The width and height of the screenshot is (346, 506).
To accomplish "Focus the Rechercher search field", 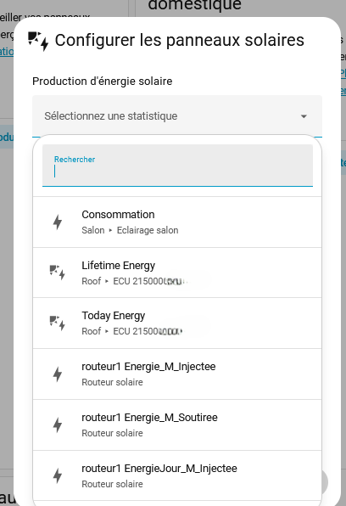I will [x=177, y=166].
